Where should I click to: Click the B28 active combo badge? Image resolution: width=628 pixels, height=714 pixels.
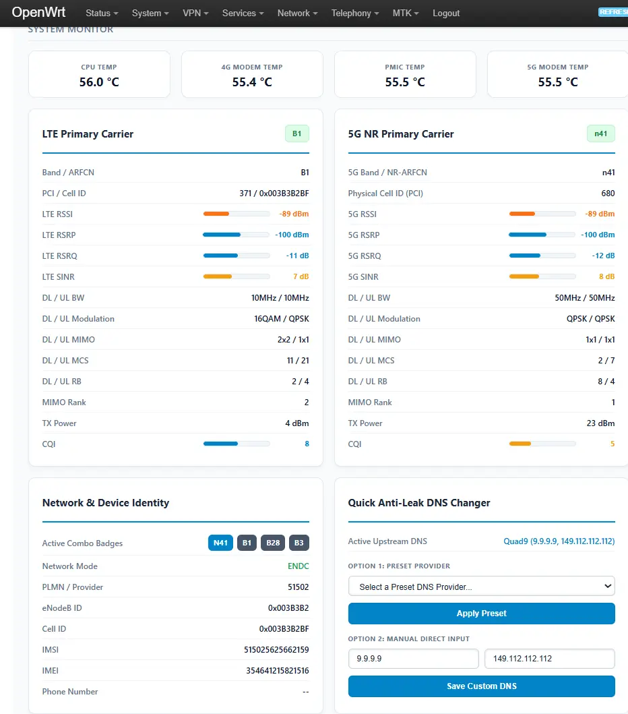(x=273, y=543)
